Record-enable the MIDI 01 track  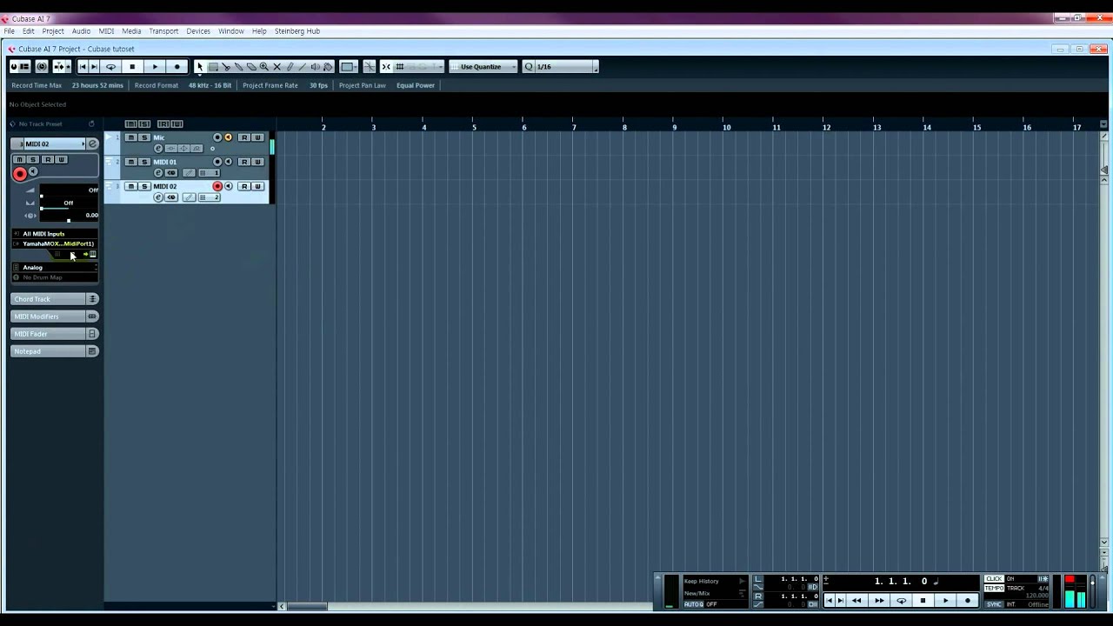click(x=217, y=162)
